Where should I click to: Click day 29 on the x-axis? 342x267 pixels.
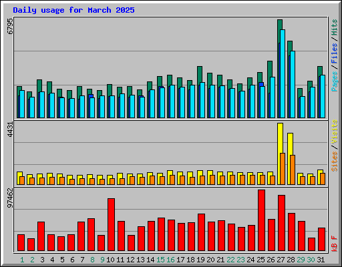click(301, 260)
